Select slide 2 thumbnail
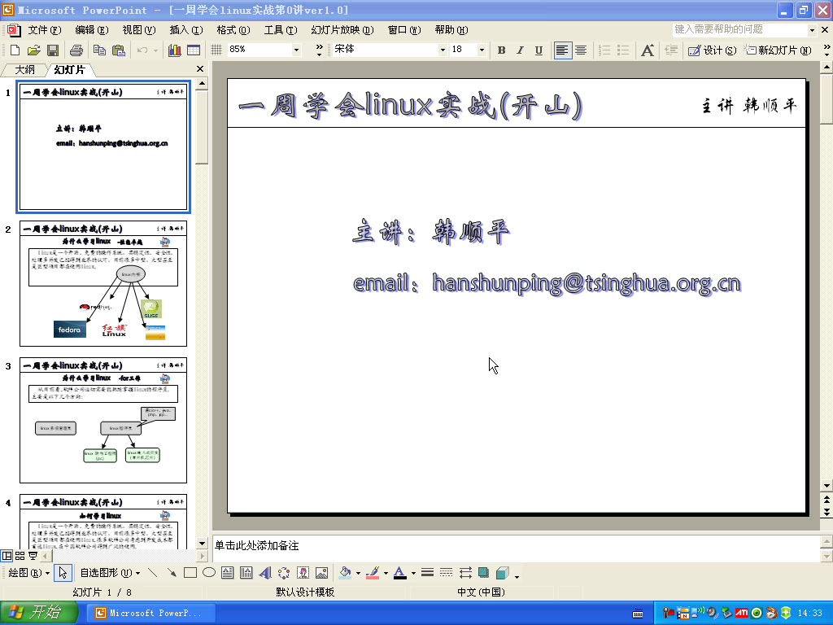 pos(103,284)
